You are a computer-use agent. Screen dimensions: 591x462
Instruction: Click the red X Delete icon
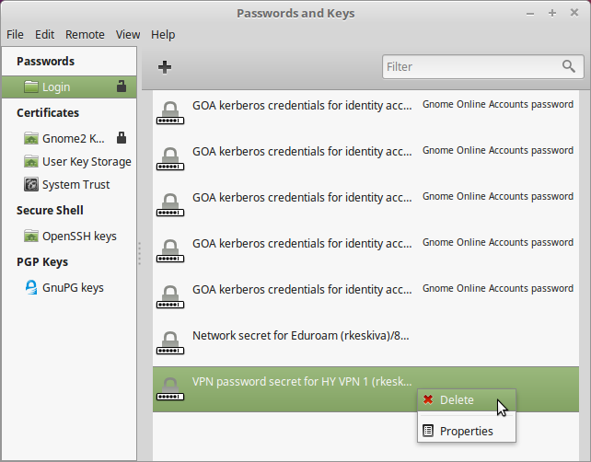pyautogui.click(x=428, y=399)
